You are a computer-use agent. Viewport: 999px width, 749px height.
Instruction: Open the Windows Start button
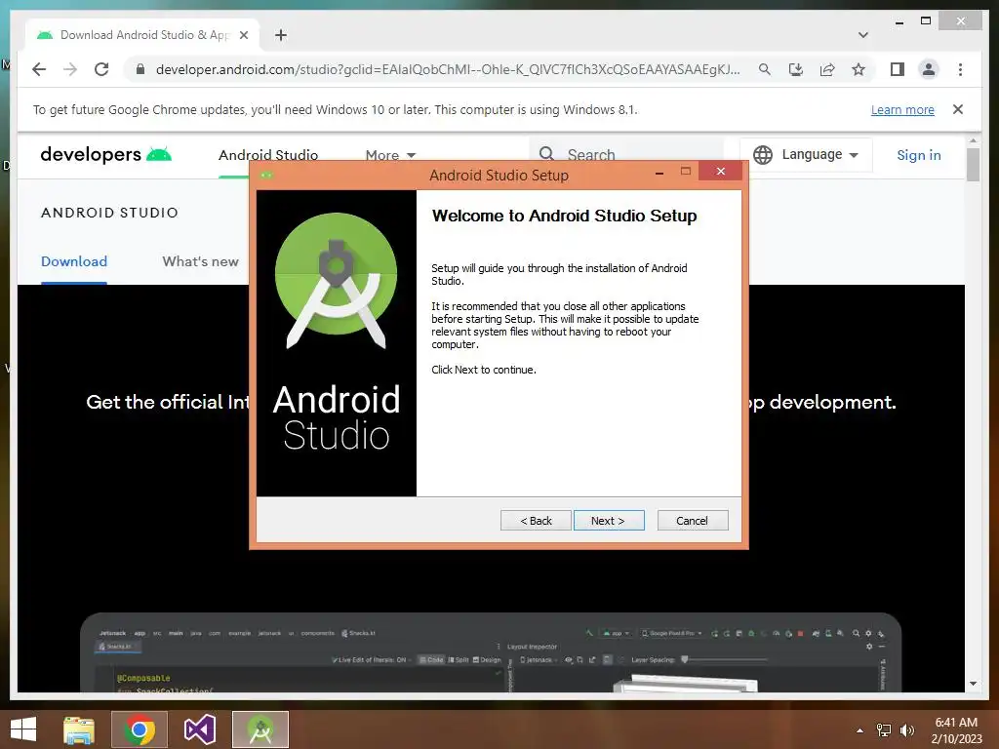(23, 729)
